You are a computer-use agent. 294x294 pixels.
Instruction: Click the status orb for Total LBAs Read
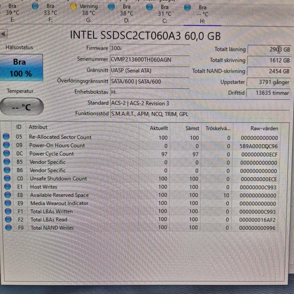[x=8, y=219]
